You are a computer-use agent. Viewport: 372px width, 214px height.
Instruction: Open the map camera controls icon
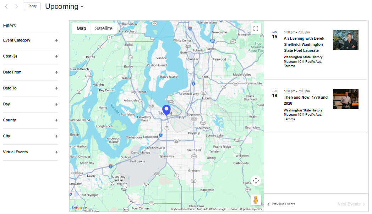point(256,181)
